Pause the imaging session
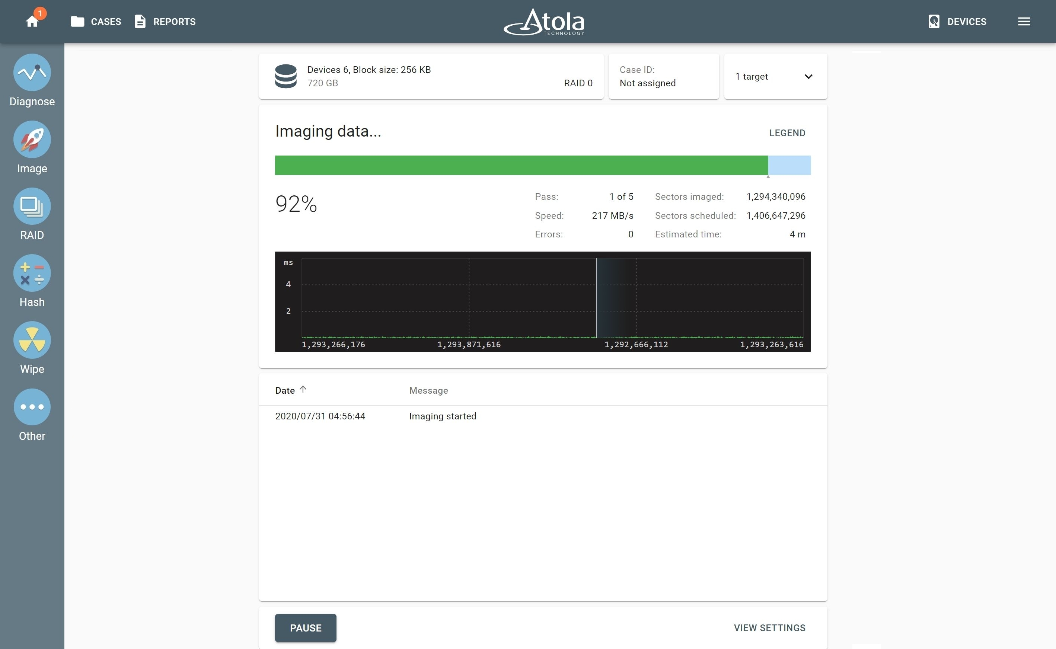The image size is (1056, 649). (x=305, y=628)
